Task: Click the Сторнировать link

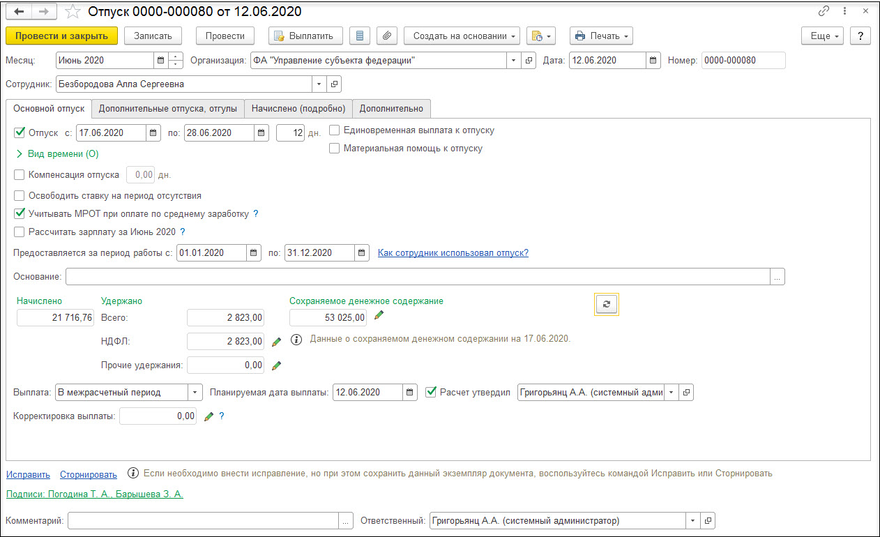Action: click(89, 474)
